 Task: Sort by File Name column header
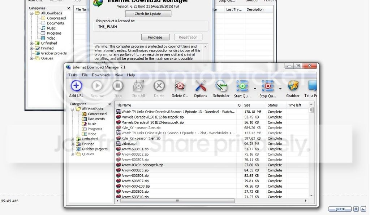tap(175, 105)
